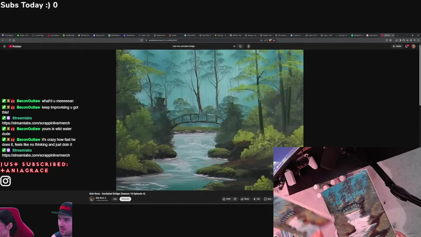Screen dimensions: 421x237
Task: Click the Create video button
Action: 397,46
